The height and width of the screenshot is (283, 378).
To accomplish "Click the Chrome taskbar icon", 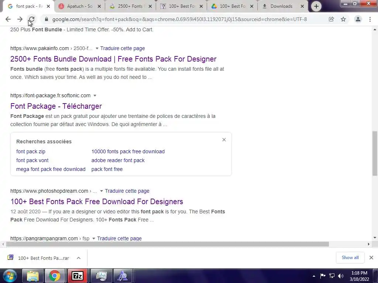I will point(55,276).
